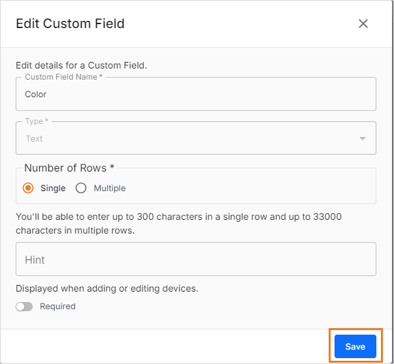Click the word Color in name field

tap(36, 95)
